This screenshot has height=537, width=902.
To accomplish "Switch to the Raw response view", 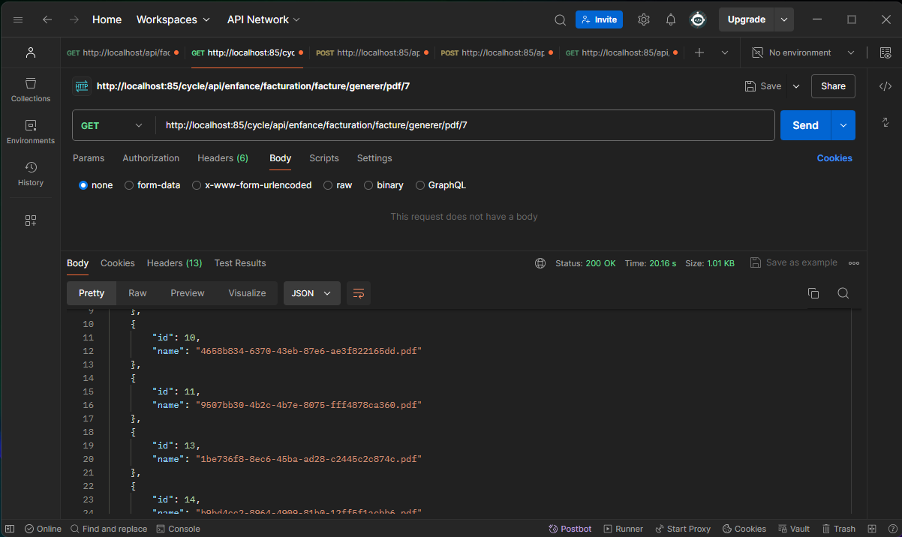I will coord(137,293).
